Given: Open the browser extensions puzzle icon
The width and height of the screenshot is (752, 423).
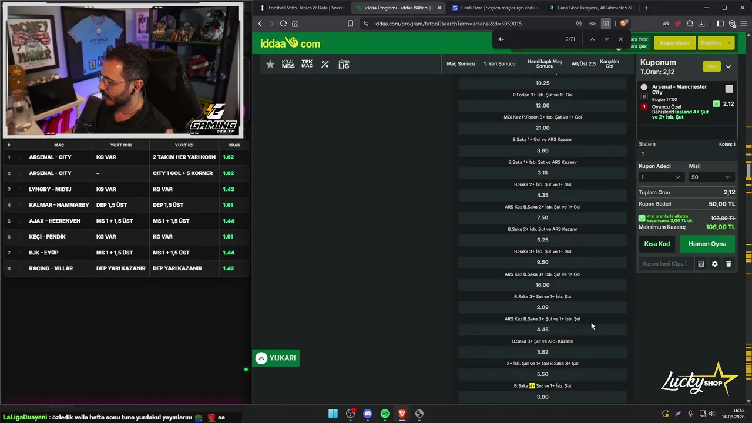Looking at the screenshot, I should point(690,23).
